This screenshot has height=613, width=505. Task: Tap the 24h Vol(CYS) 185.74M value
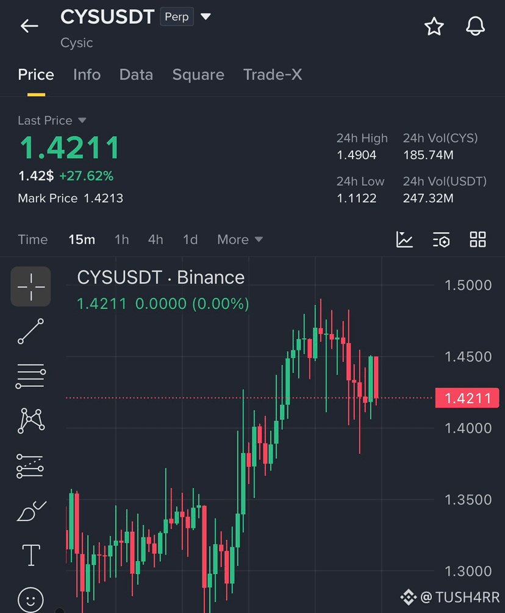click(428, 155)
